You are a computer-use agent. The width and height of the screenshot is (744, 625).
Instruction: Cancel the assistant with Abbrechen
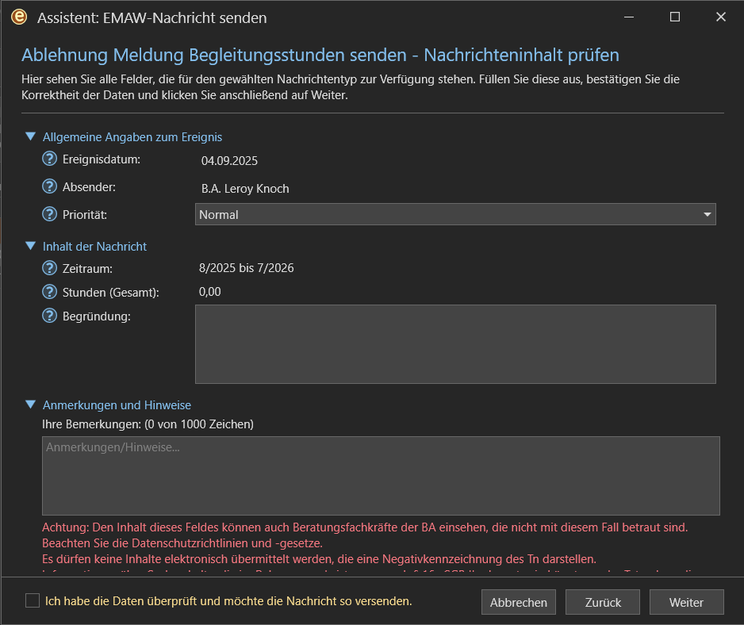(x=518, y=602)
